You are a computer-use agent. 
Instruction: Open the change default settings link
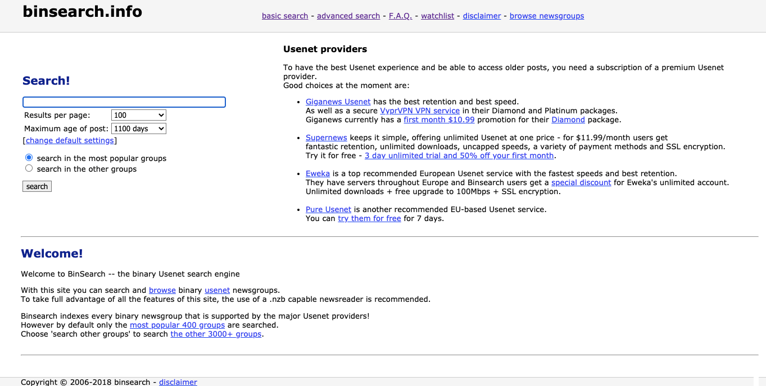(70, 140)
